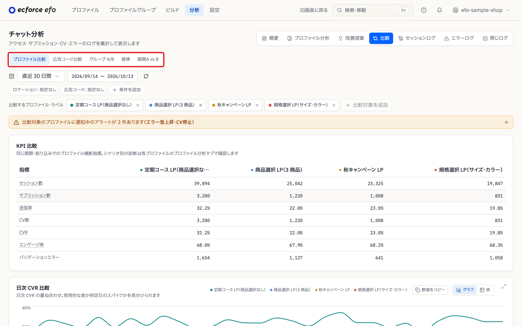Screen dimensions: 522x326
Task: Click the refresh icon beside date range
Action: pyautogui.click(x=146, y=76)
